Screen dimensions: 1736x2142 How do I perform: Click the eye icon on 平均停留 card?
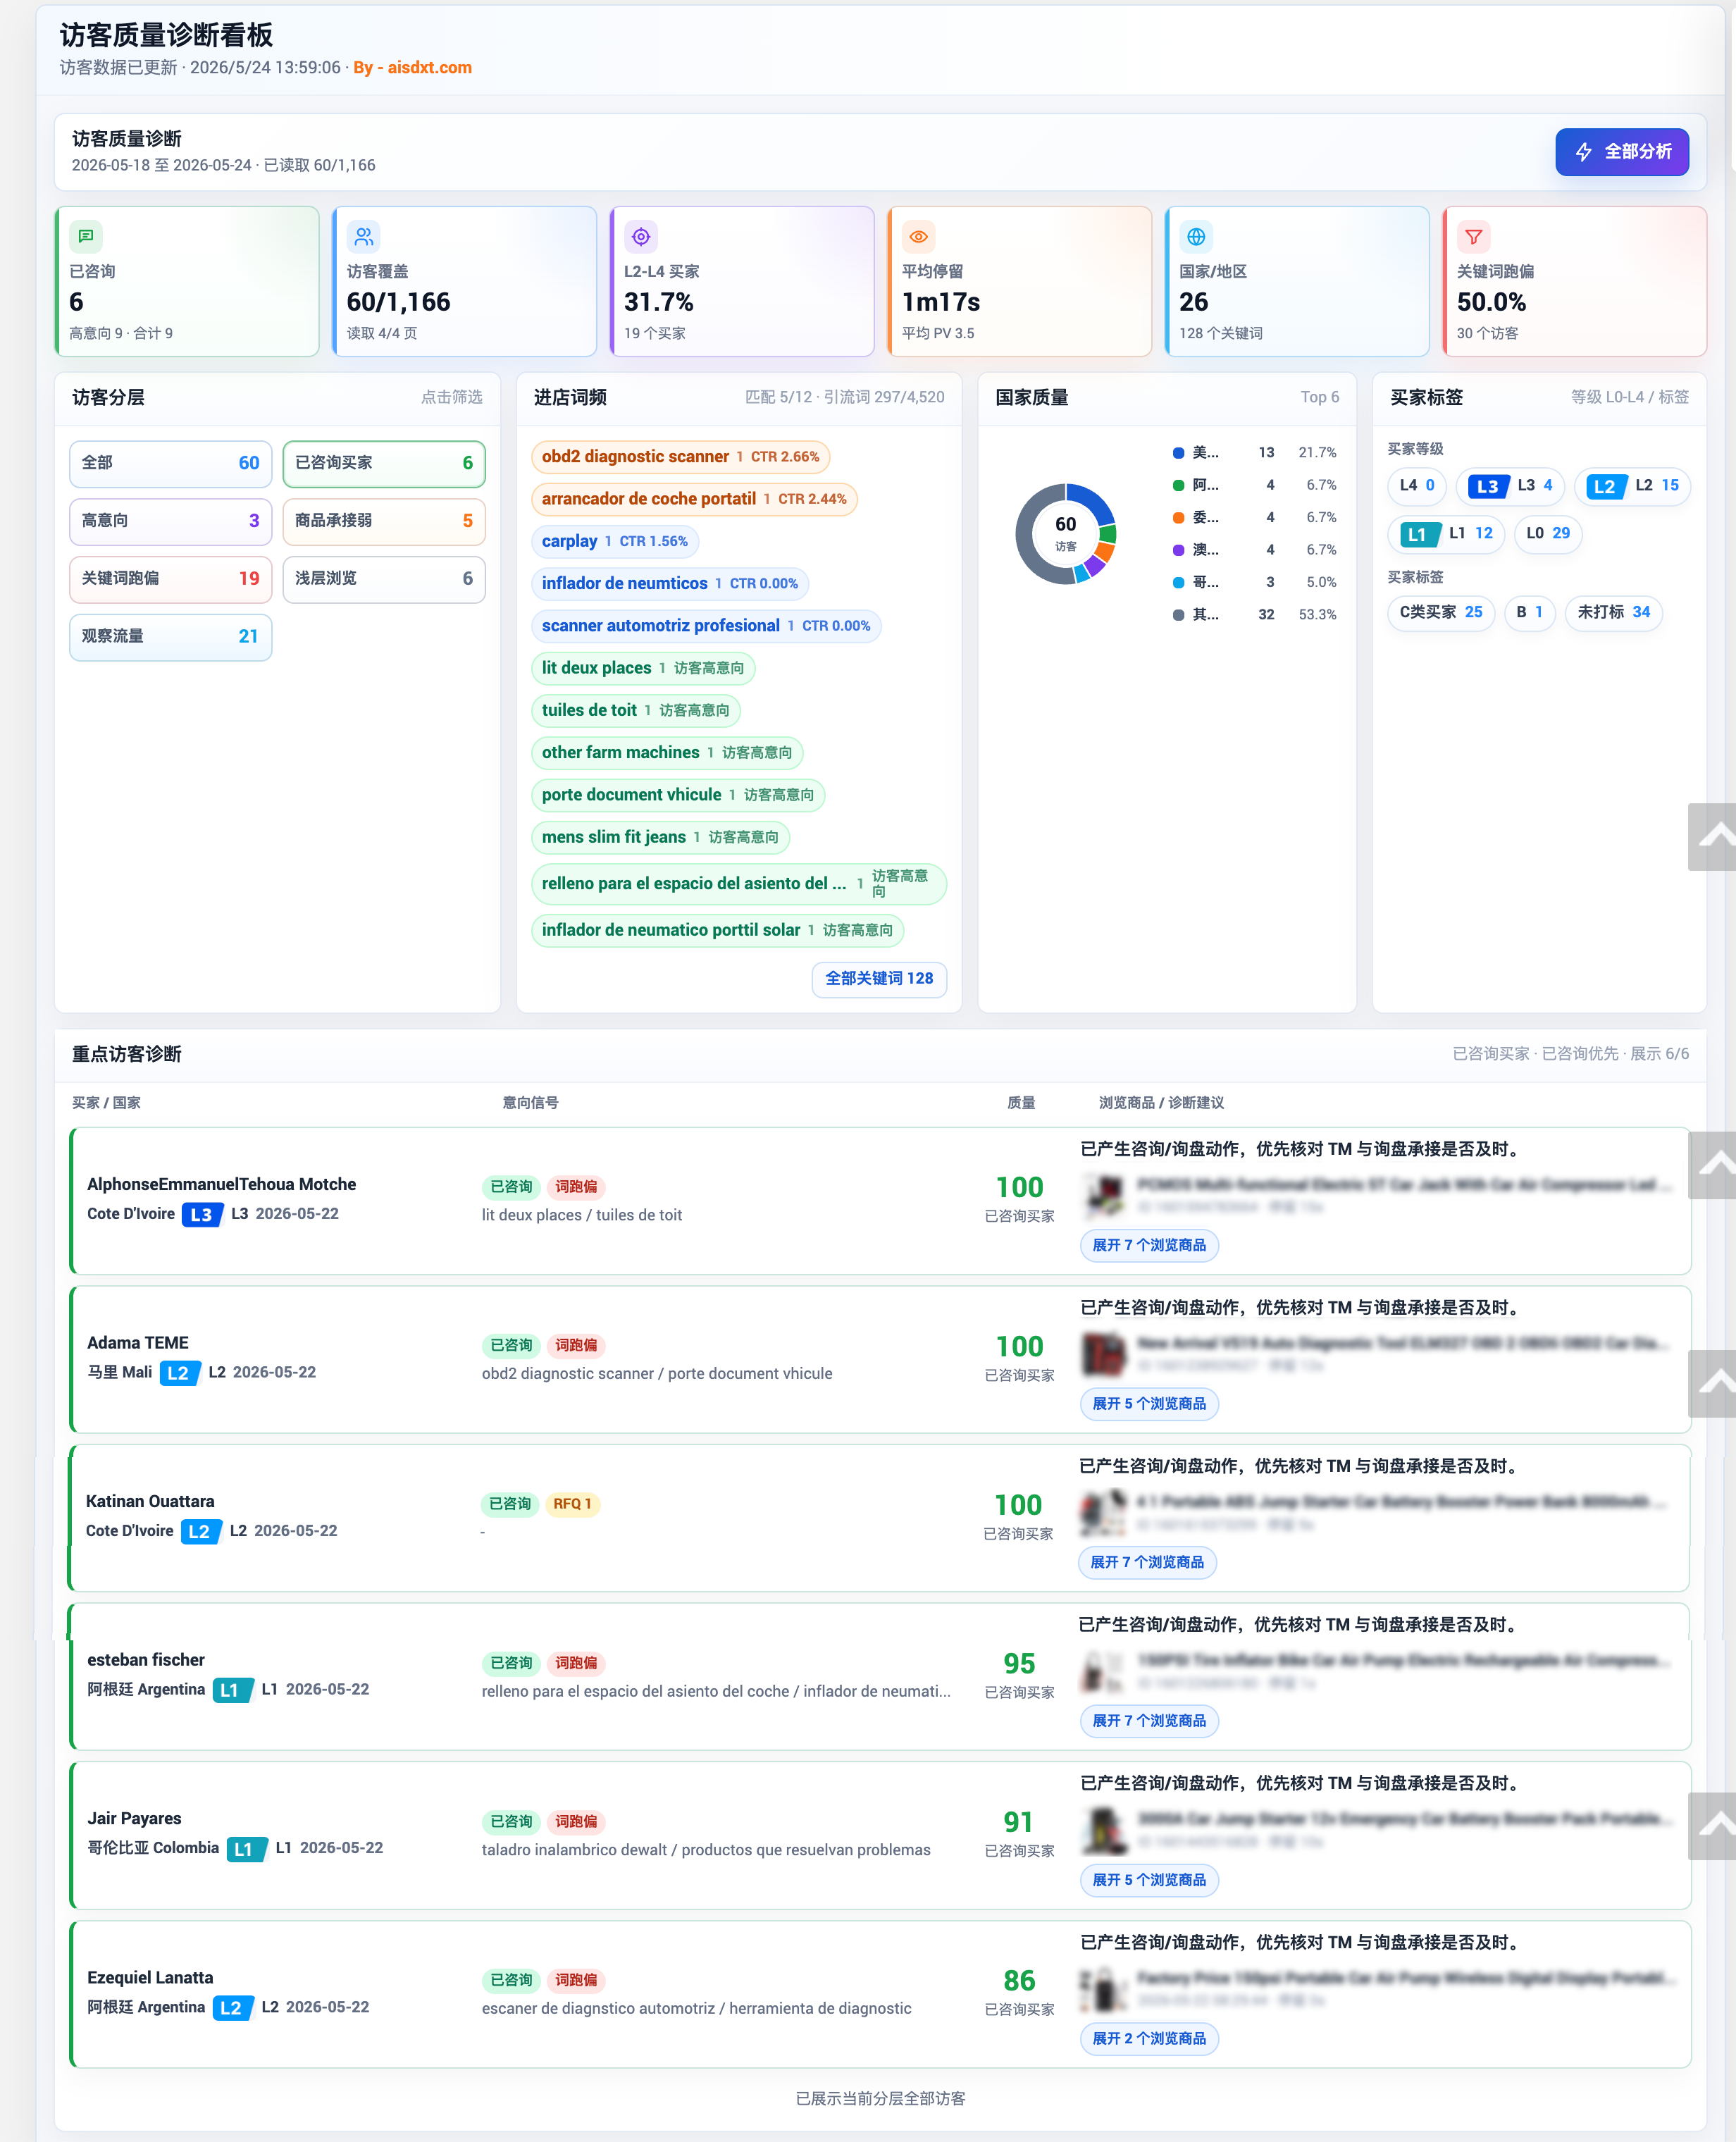(918, 236)
